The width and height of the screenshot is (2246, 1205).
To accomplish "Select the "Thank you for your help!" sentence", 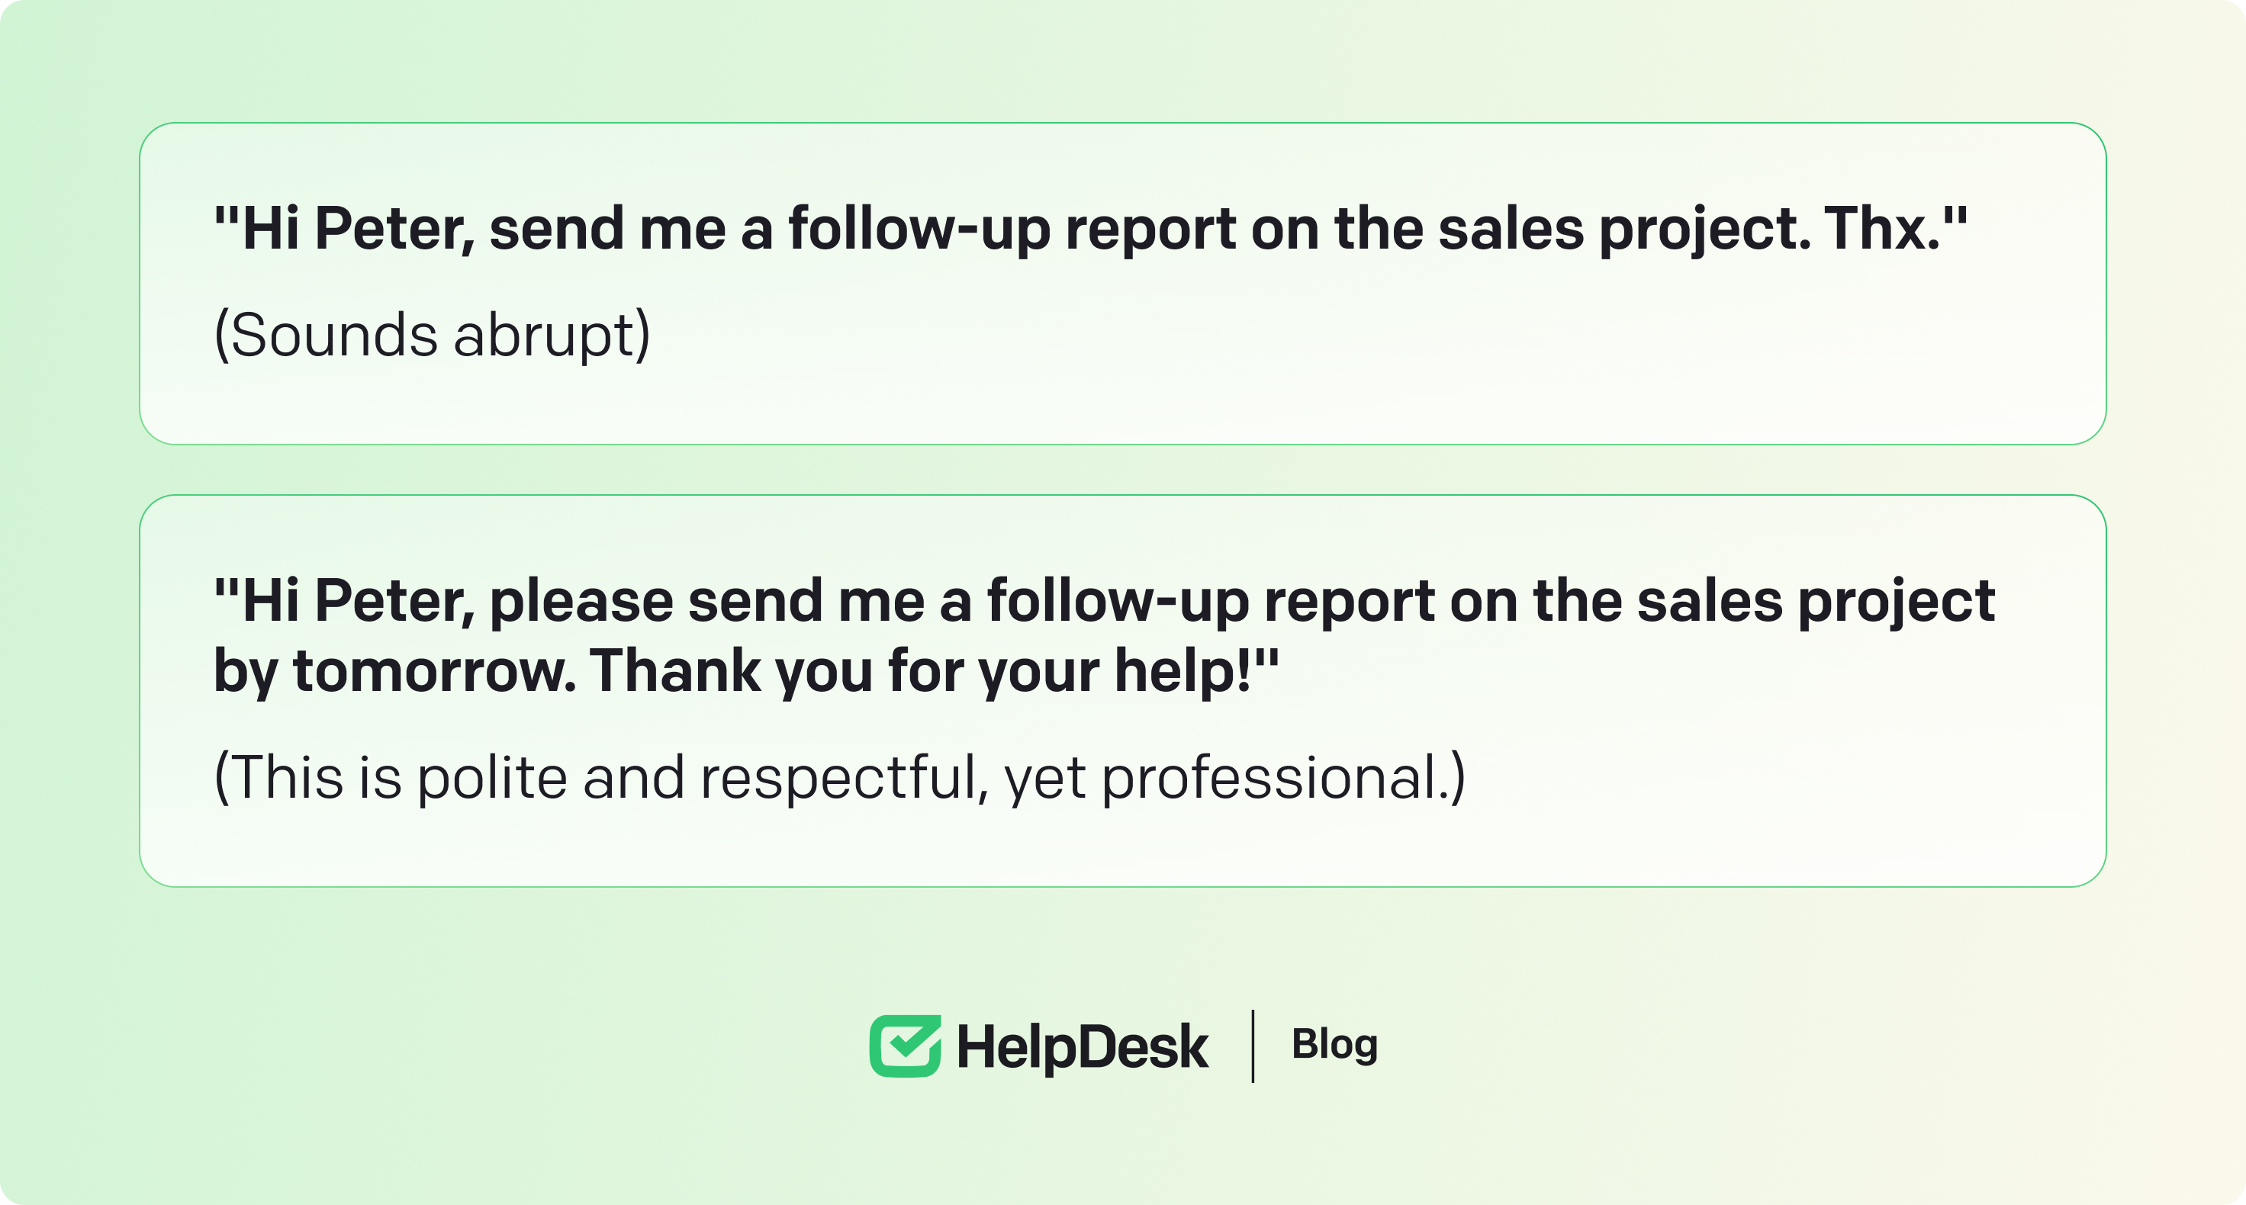I will [x=932, y=671].
